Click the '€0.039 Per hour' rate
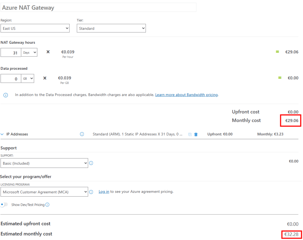This screenshot has height=240, width=303. (x=68, y=54)
